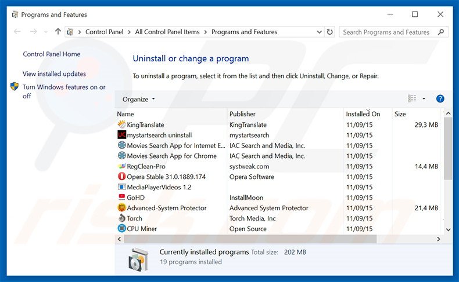This screenshot has width=459, height=282.
Task: Click the Torch Media, Inc publisher cell
Action: pos(252,218)
